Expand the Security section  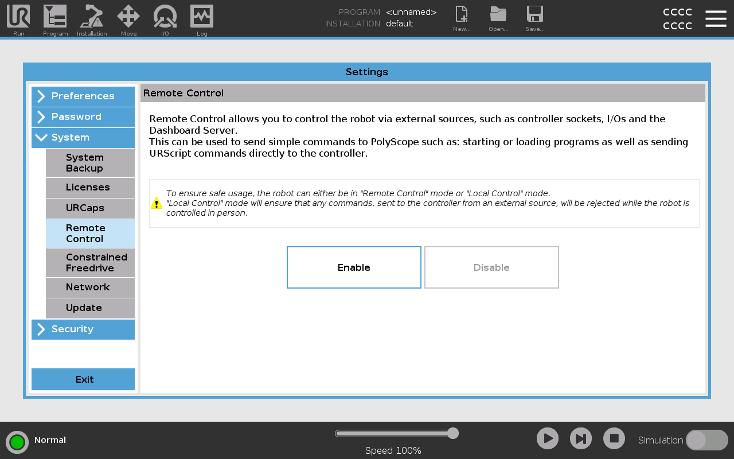point(83,329)
